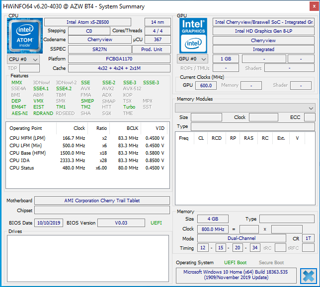The image size is (320, 287).
Task: Click inside the empty Drives list box
Action: pyautogui.click(x=88, y=259)
